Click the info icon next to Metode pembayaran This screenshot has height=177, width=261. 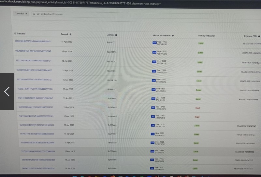(173, 35)
